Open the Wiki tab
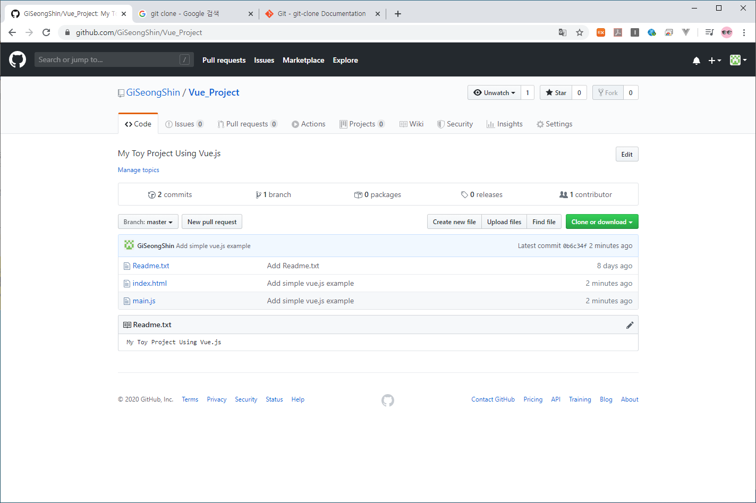The height and width of the screenshot is (503, 756). 411,124
